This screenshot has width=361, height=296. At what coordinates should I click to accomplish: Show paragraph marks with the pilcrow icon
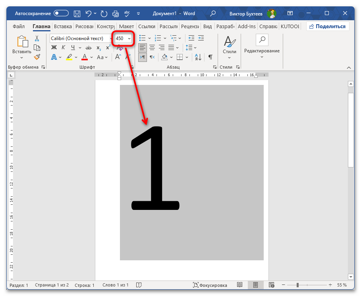[x=210, y=57]
